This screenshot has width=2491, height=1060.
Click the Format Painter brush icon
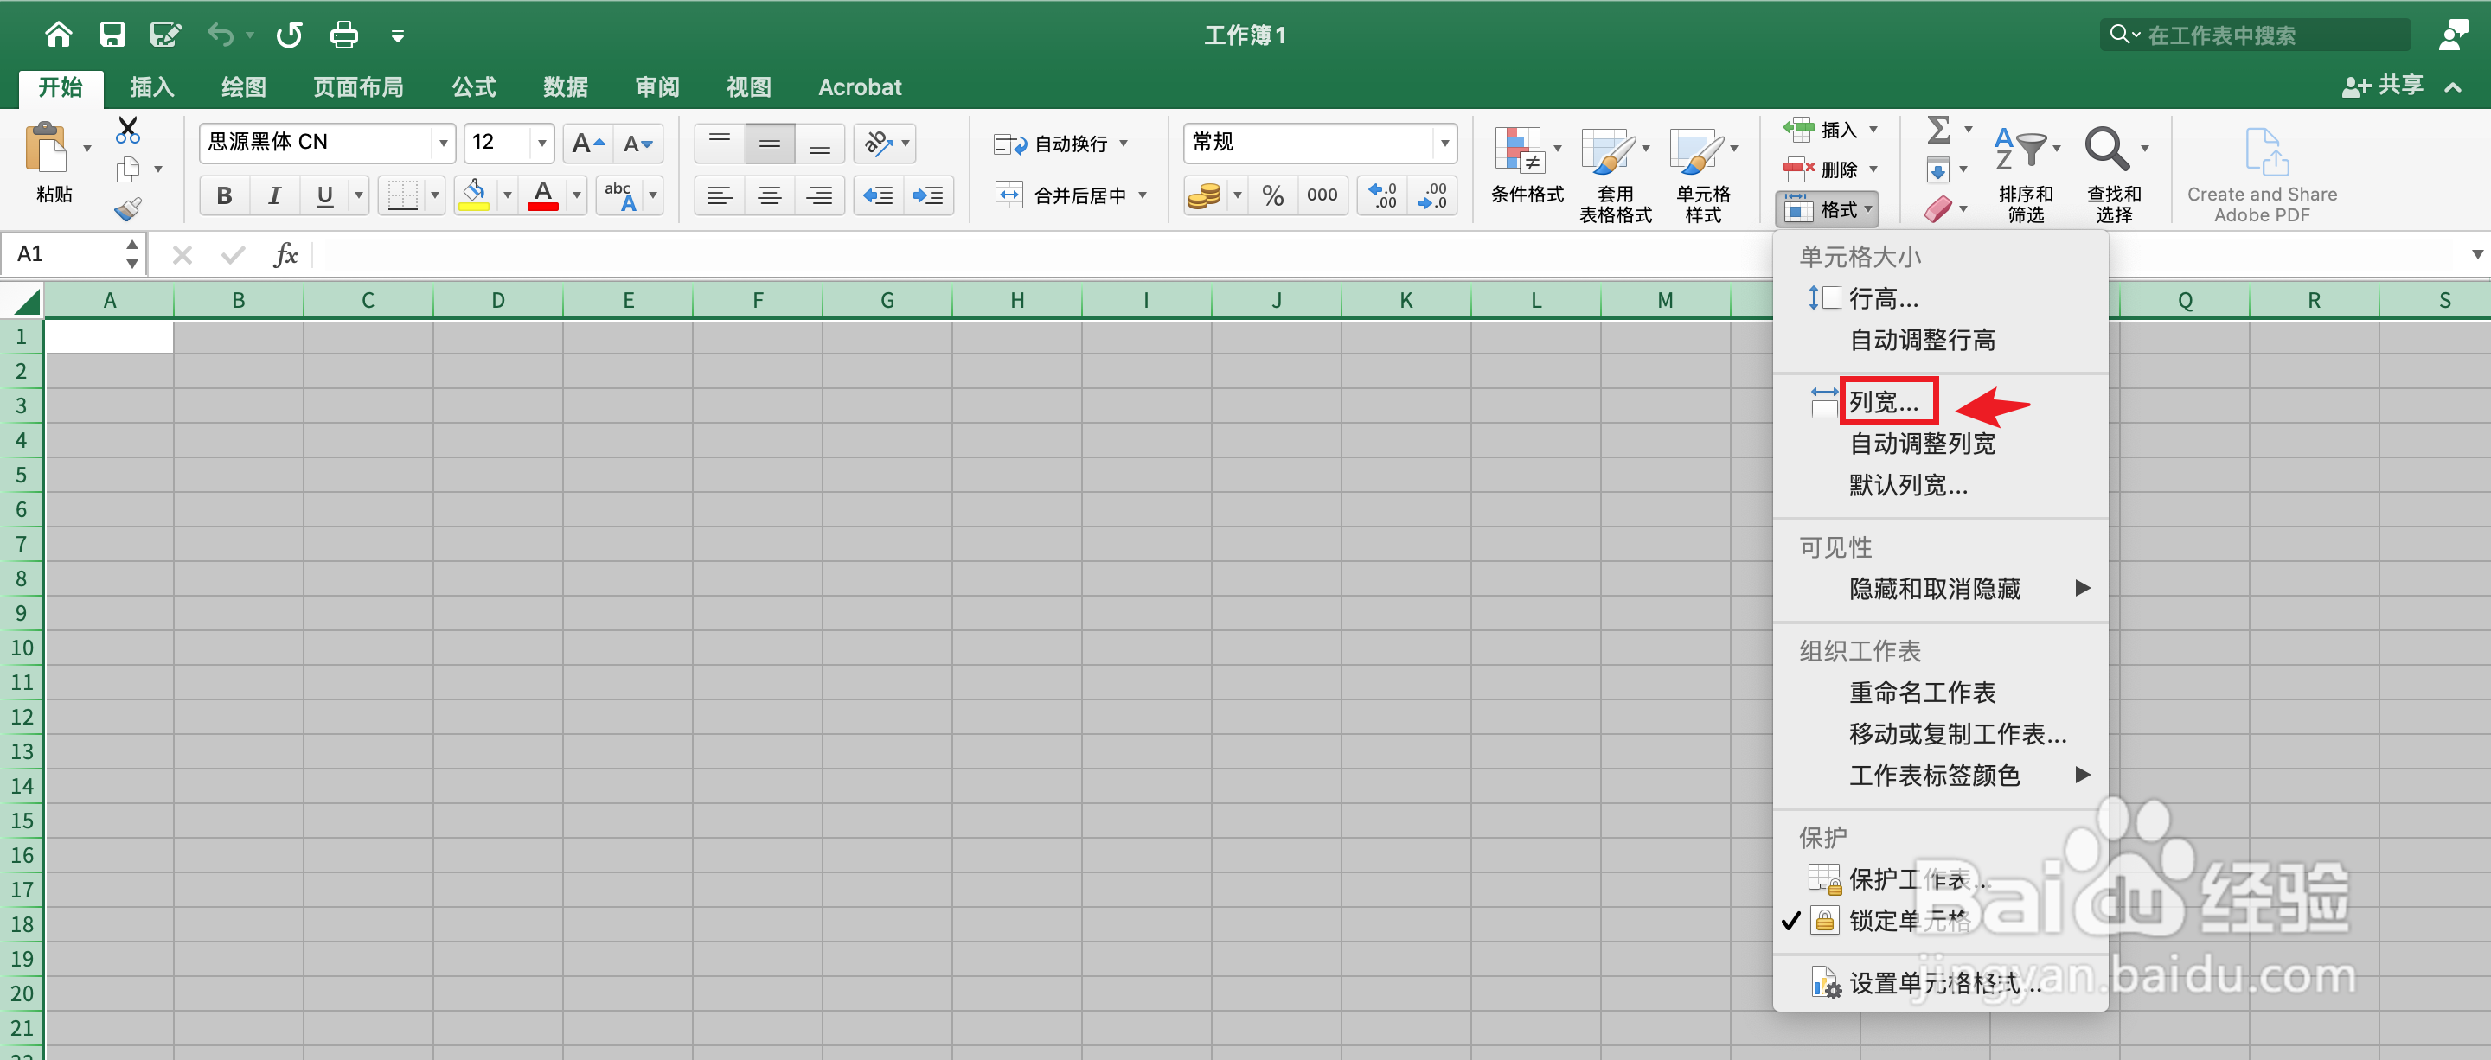tap(128, 208)
